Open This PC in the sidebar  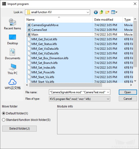[x=12, y=69]
